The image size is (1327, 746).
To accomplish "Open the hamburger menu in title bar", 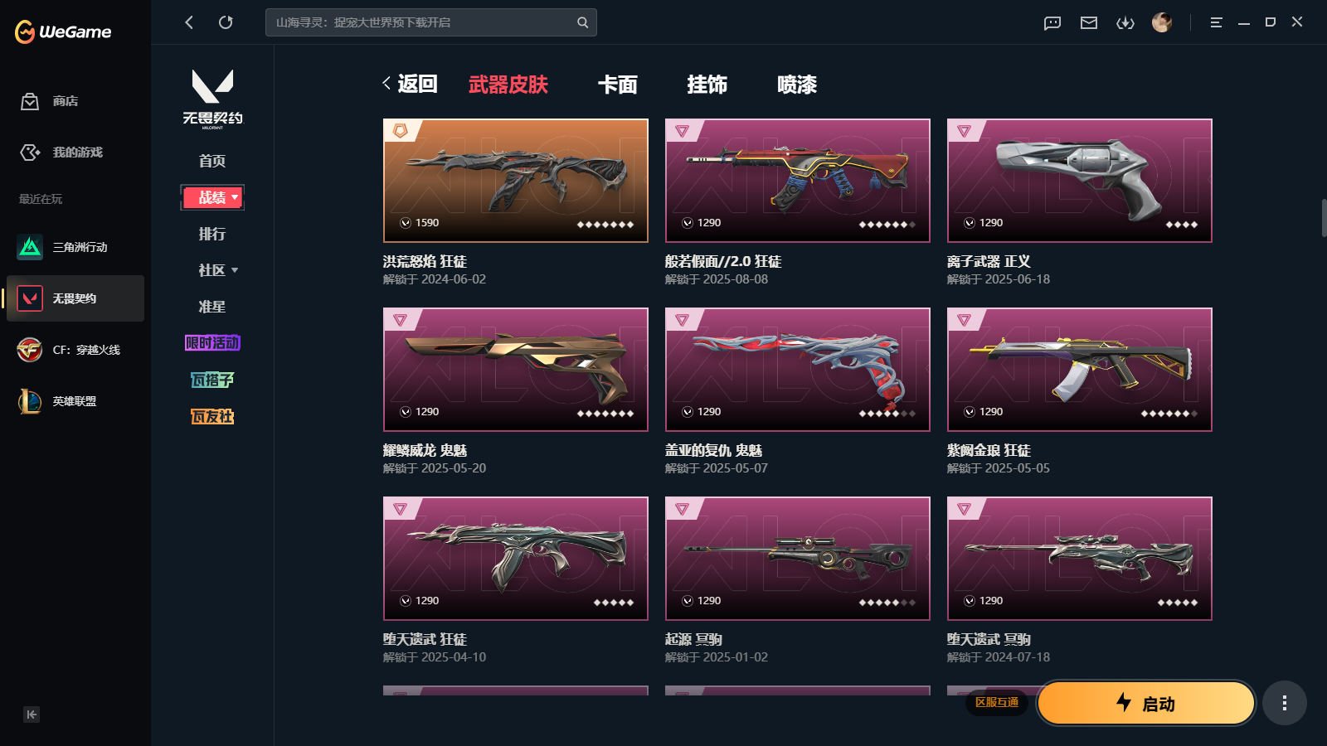I will 1216,22.
